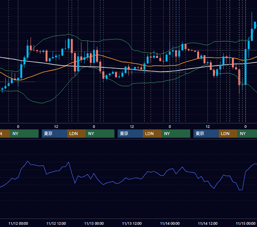Click the large blue candle at 11/15 00:00

246,67
